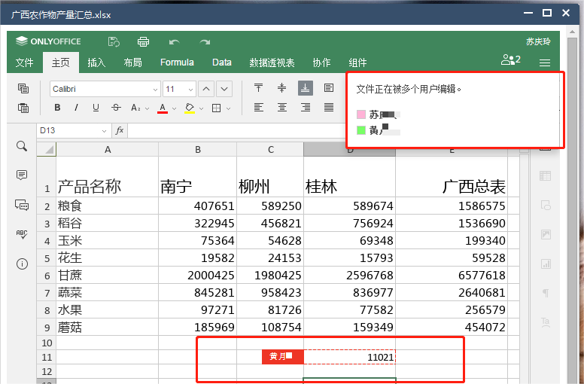Align text right
This screenshot has width=584, height=384.
coord(305,108)
